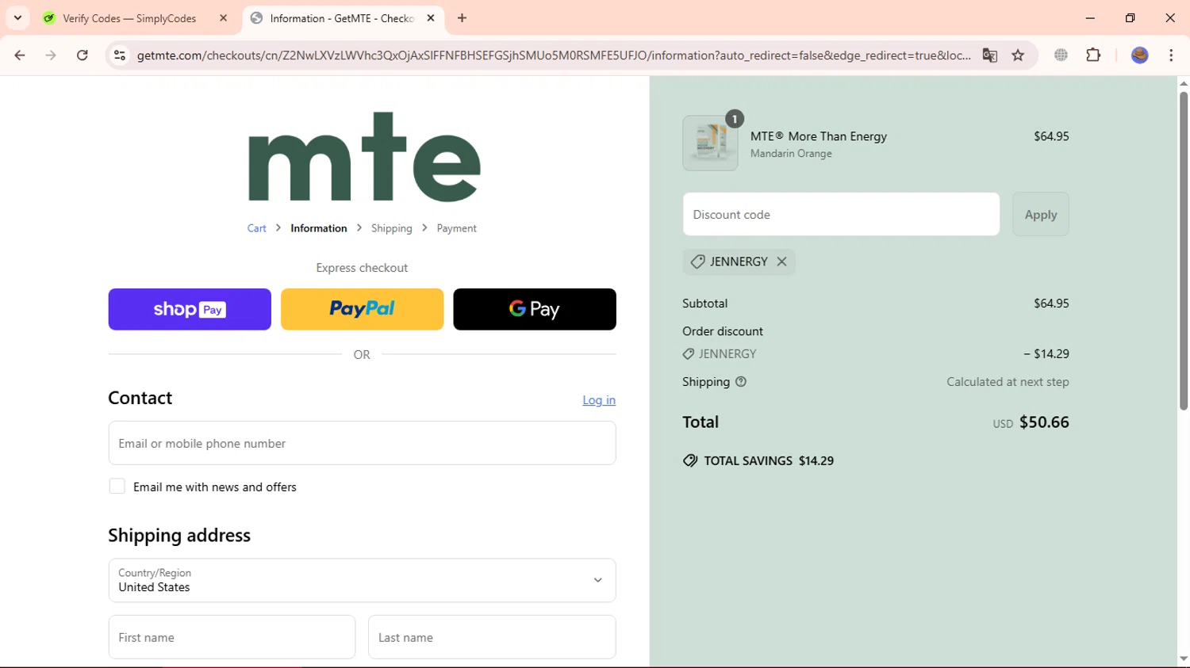Click the scrollbar down arrow
This screenshot has height=668, width=1190.
coord(1184,659)
